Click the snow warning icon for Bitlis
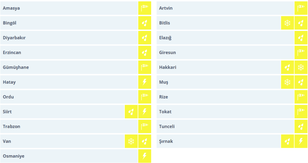 [288, 23]
